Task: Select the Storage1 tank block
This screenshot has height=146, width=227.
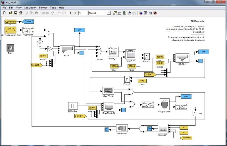Action: point(163,128)
